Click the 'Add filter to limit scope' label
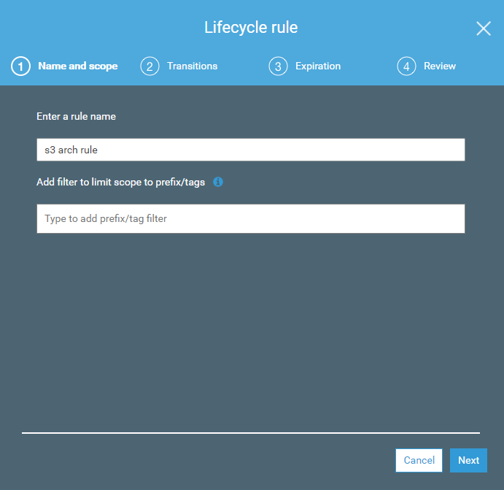 (120, 182)
